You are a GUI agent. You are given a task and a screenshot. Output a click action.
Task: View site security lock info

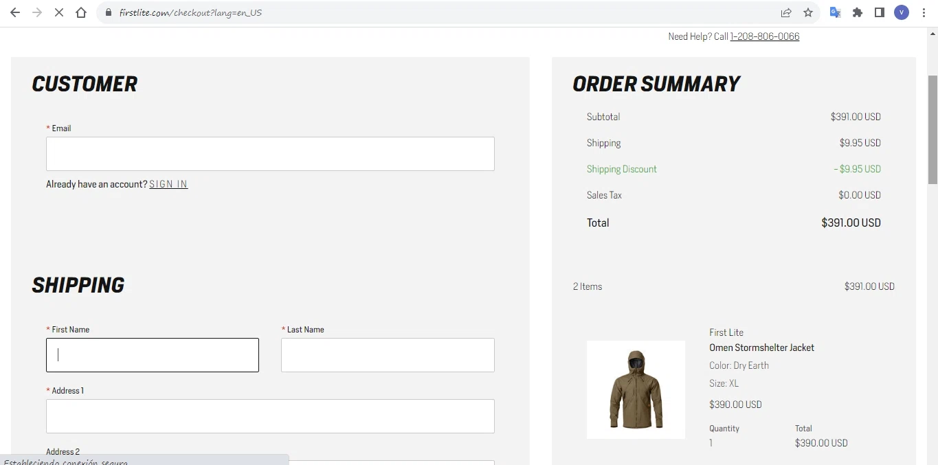click(108, 12)
